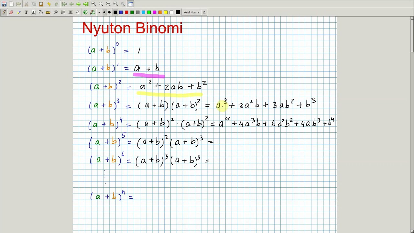Click the Nyuton Binomi title on page
Viewport: 414px width, 233px height.
point(132,28)
